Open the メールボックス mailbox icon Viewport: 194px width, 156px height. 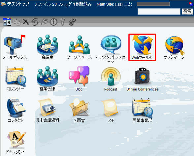pyautogui.click(x=15, y=45)
